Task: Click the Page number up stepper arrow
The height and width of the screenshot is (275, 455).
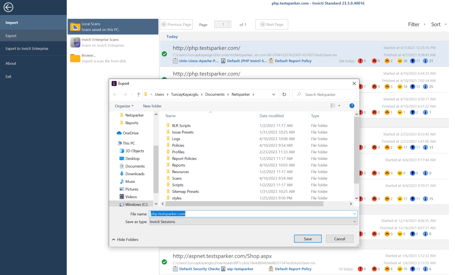Action: pos(228,23)
